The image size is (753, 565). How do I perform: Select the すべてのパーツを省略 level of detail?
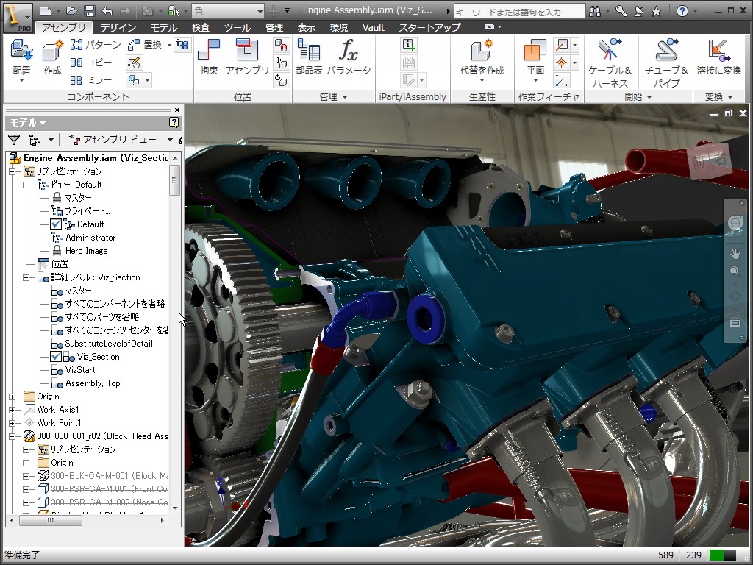(101, 317)
